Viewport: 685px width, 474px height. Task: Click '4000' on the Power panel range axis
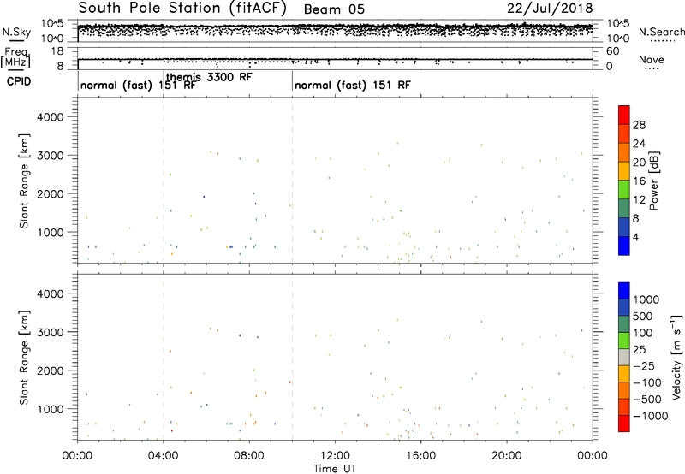(x=51, y=117)
